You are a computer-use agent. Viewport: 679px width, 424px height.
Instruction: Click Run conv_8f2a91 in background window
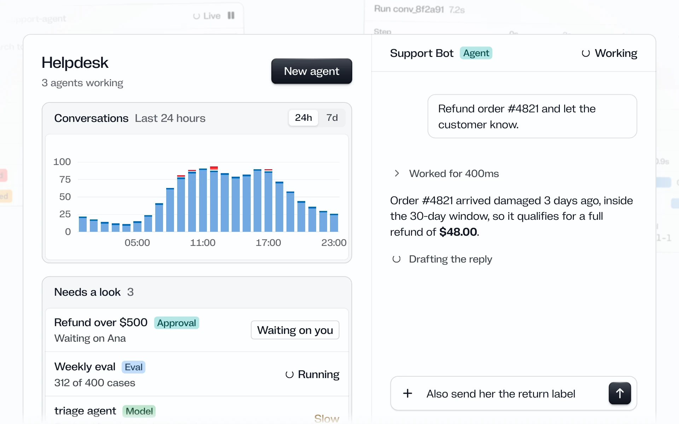409,9
